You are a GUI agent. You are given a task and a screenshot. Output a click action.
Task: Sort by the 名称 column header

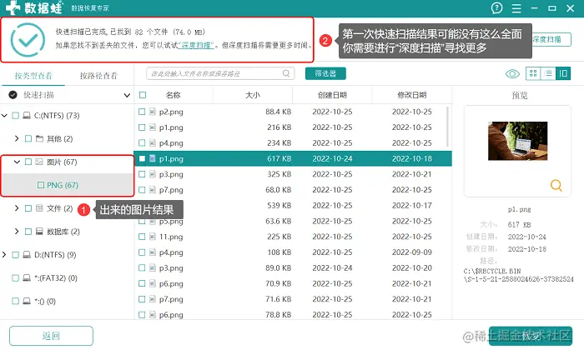point(174,95)
